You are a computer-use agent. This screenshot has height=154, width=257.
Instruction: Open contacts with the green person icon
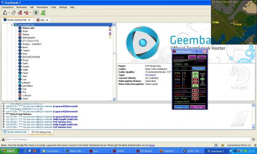(x=43, y=13)
